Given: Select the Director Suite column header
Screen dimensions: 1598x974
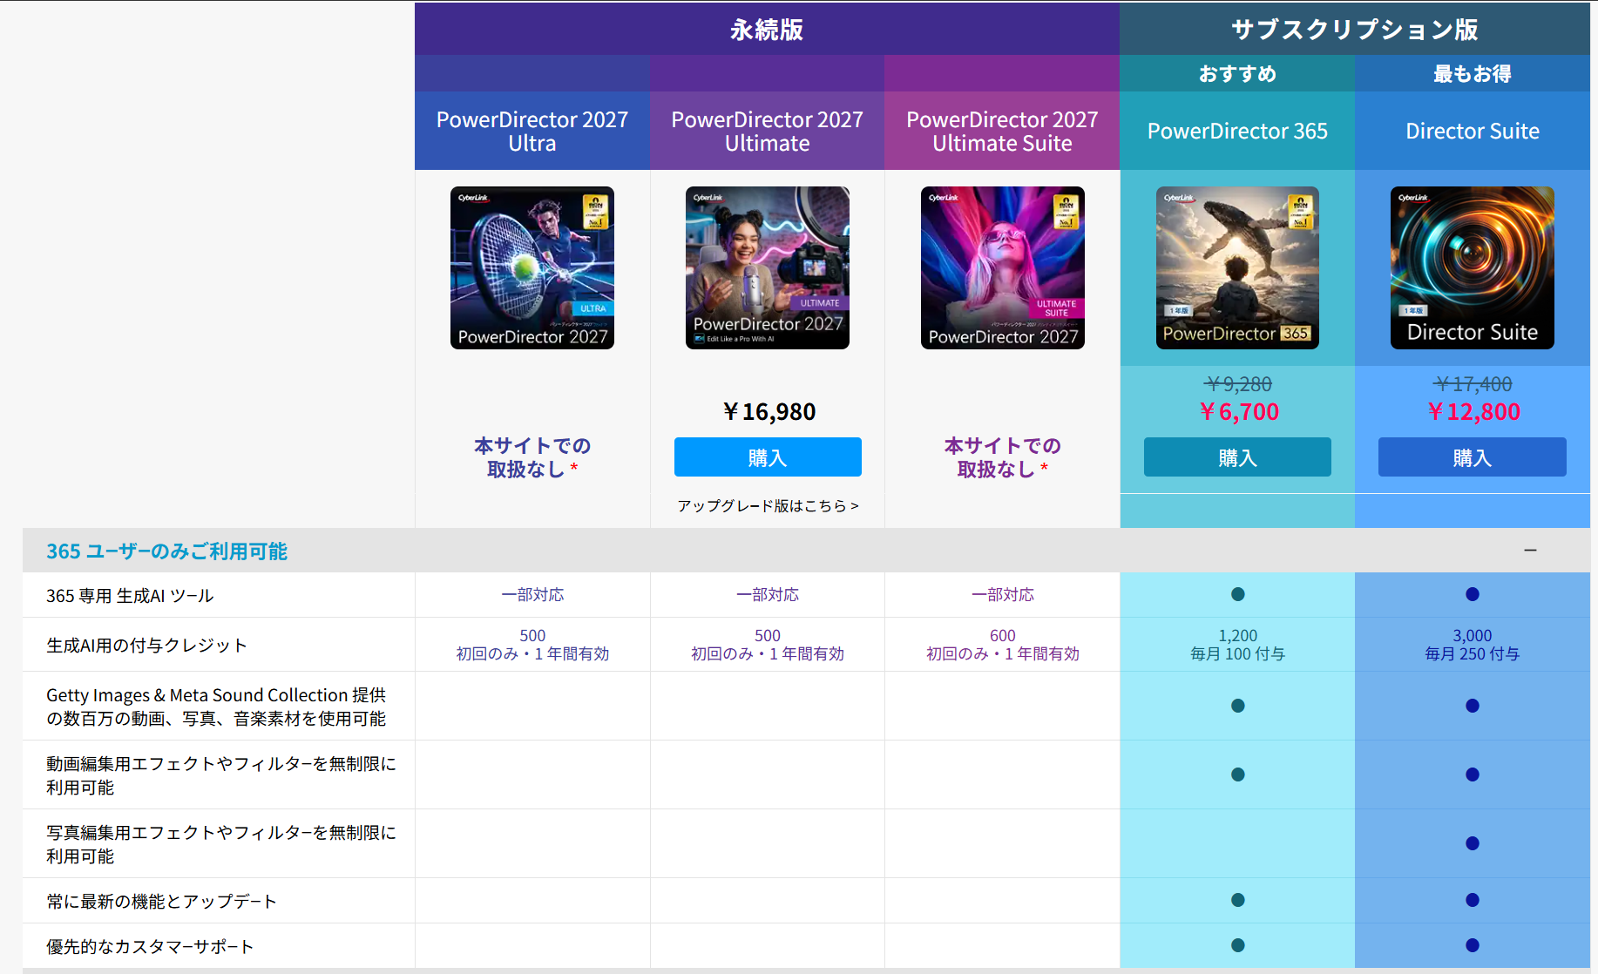Looking at the screenshot, I should coord(1473,132).
